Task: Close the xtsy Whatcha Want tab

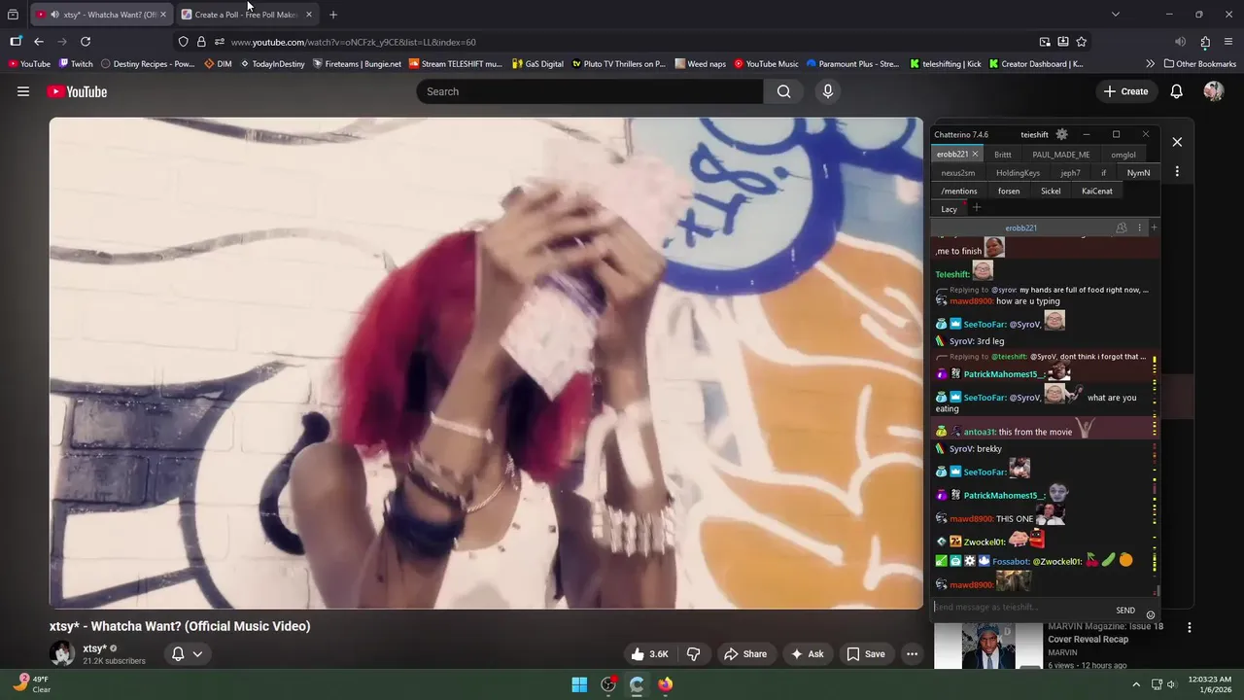Action: (x=162, y=15)
